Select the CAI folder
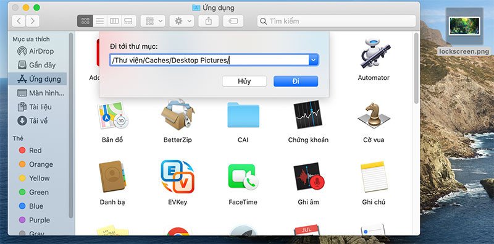This screenshot has width=494, height=244. [x=243, y=116]
